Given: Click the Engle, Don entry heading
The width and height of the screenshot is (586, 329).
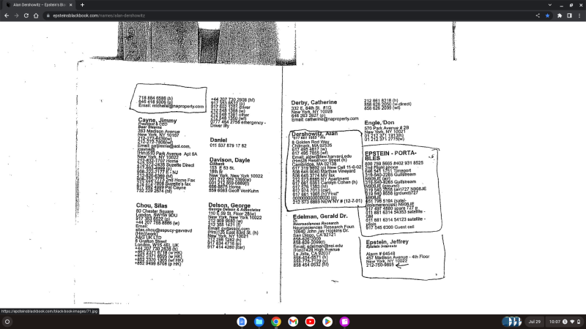Looking at the screenshot, I should pos(379,122).
